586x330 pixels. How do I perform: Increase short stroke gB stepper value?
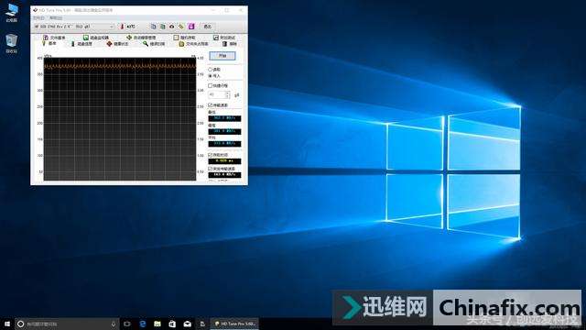[227, 93]
